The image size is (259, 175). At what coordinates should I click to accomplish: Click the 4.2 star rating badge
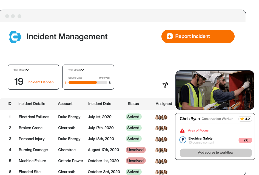tap(245, 119)
